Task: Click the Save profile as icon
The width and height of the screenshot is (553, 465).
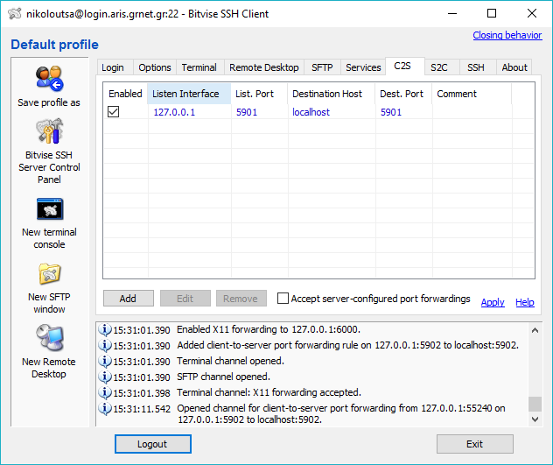Action: tap(49, 79)
